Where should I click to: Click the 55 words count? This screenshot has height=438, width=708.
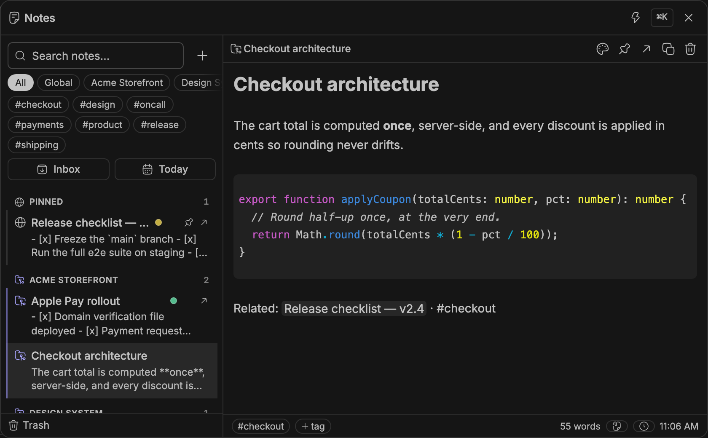click(580, 426)
